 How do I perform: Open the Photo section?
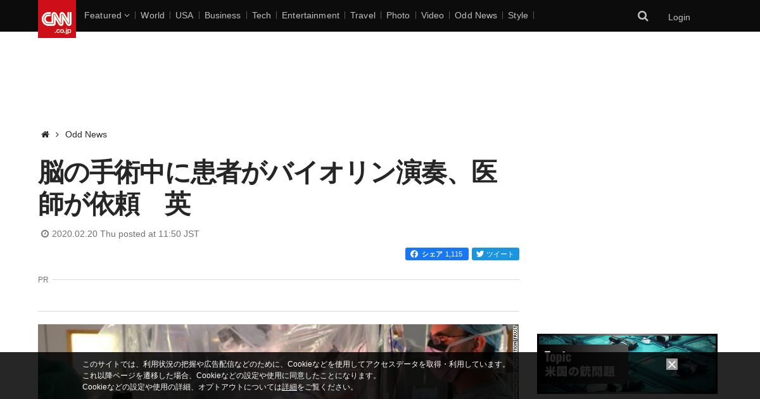(x=398, y=15)
